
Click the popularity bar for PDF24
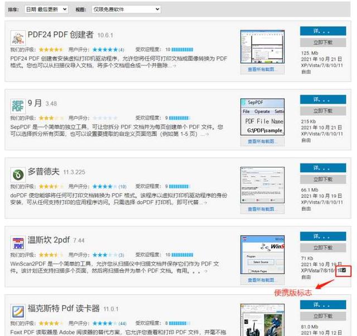[182, 50]
